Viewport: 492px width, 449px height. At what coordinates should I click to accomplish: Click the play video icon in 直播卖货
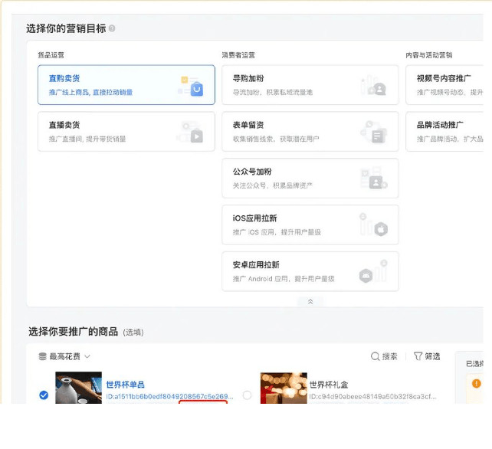(x=197, y=136)
